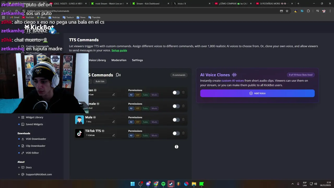Enable the TikTok TTS command toggle
This screenshot has width=334, height=188.
pos(176,133)
